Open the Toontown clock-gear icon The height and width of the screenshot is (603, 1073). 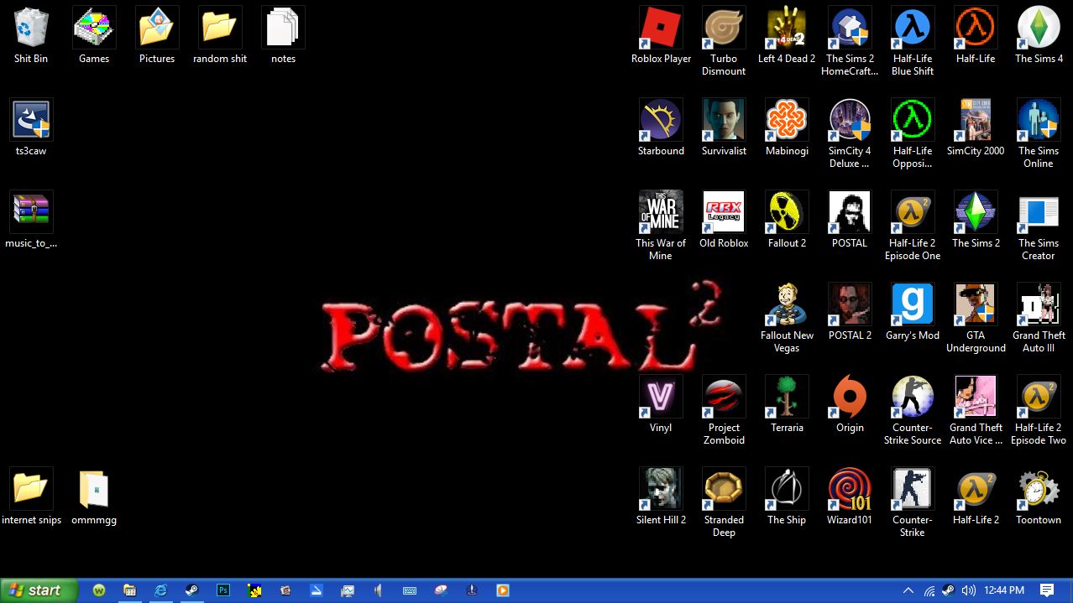(x=1039, y=489)
